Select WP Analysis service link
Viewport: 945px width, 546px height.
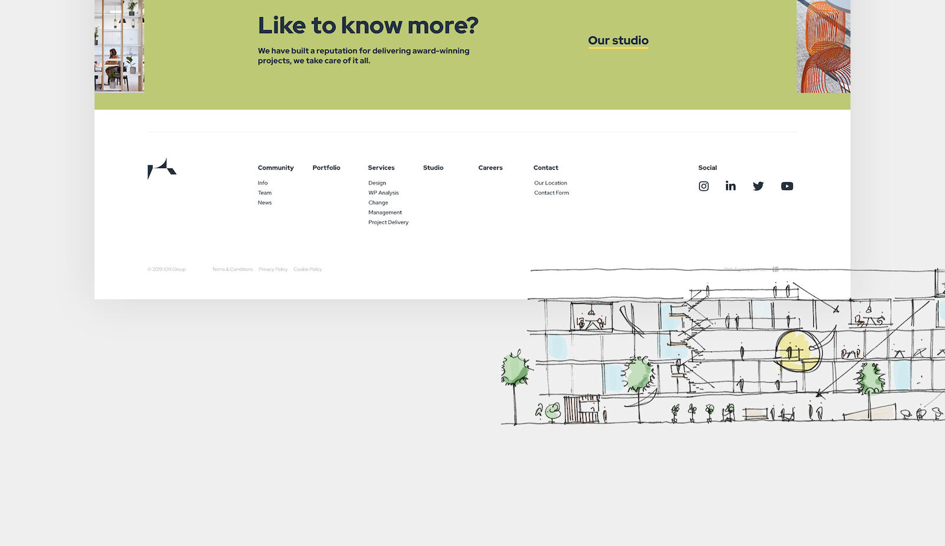tap(383, 193)
